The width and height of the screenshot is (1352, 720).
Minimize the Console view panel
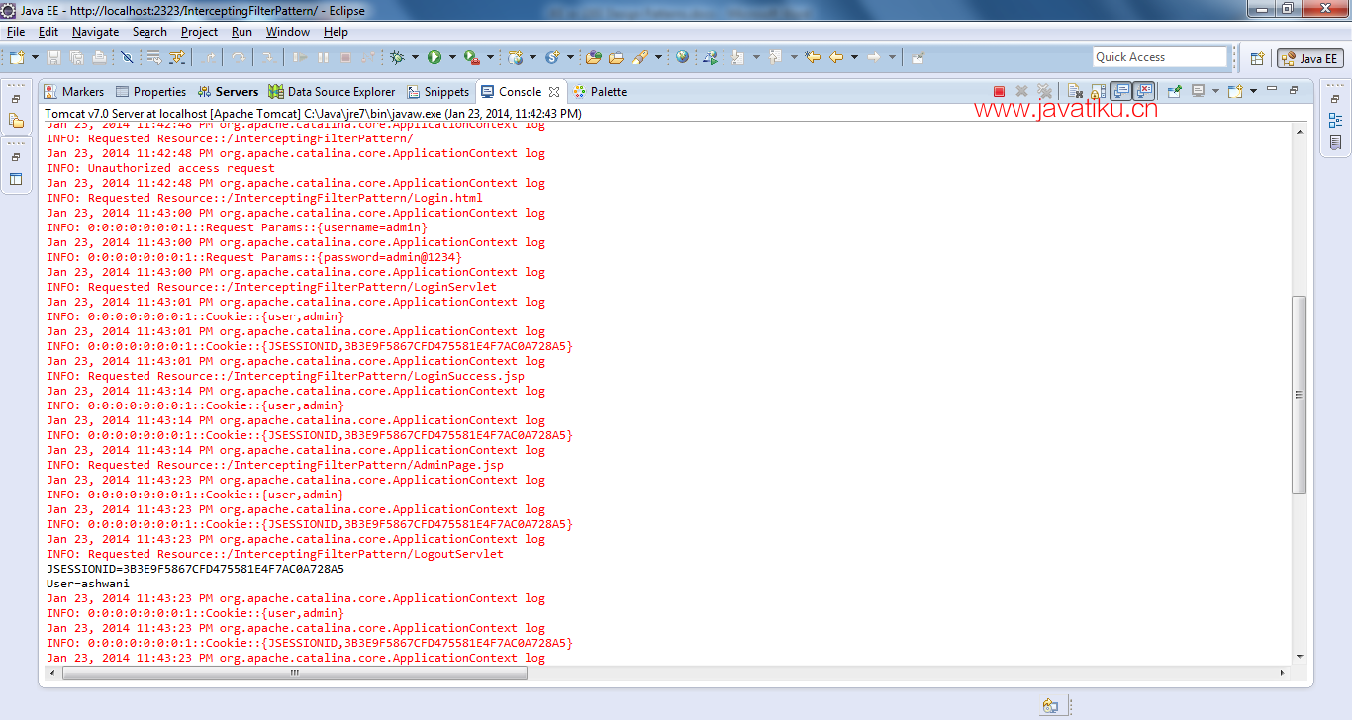(1272, 89)
